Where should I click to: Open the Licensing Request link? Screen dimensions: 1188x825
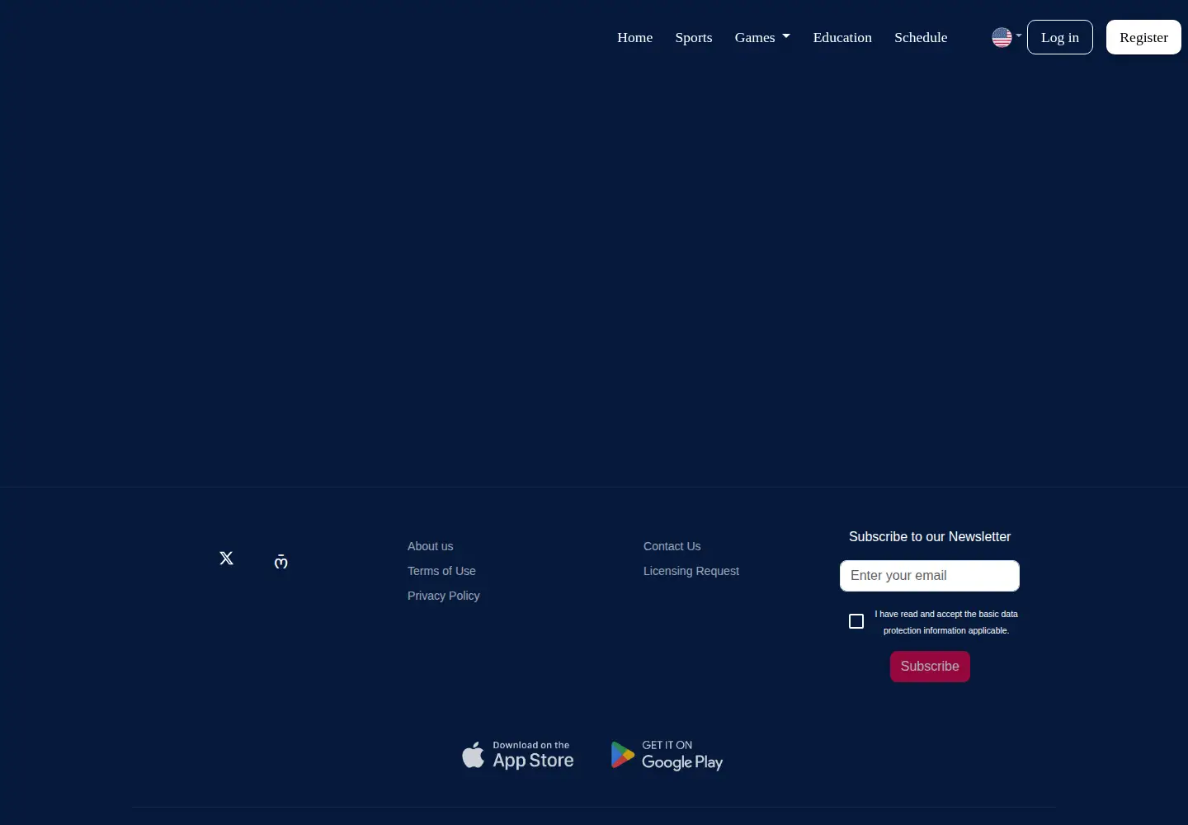[x=691, y=571]
